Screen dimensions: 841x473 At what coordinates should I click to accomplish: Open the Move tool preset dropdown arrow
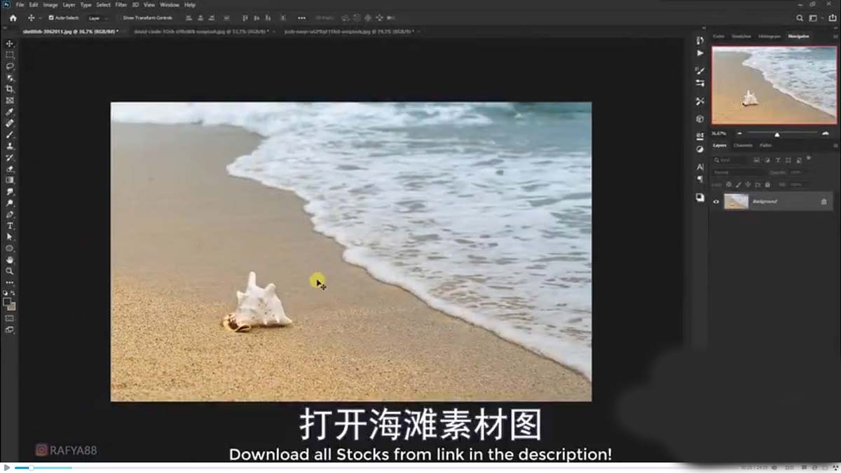tap(40, 18)
